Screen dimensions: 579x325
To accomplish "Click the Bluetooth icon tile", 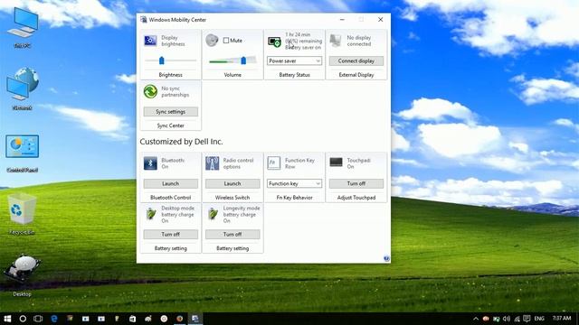I will tap(150, 163).
